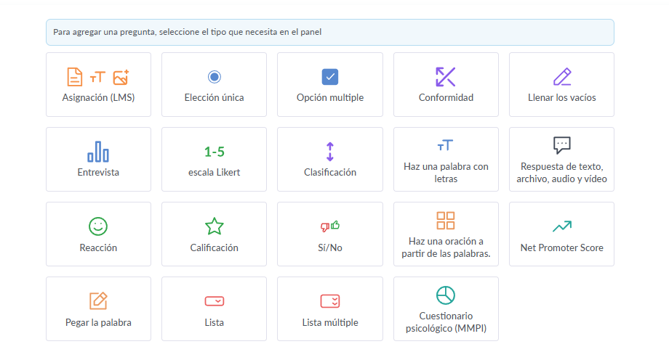The image size is (669, 352).
Task: Add a Lista múltiple dropdown question
Action: click(x=330, y=308)
